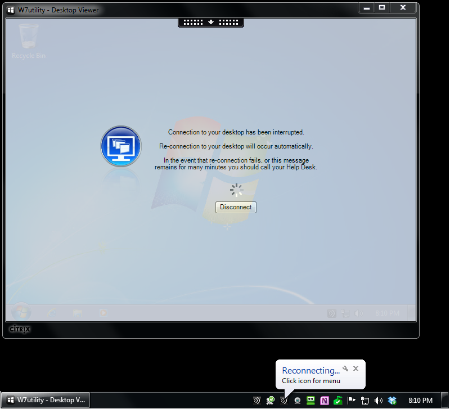The width and height of the screenshot is (450, 409).
Task: Click the Disconnect button
Action: 236,207
